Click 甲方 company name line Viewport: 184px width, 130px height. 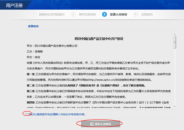point(52,46)
